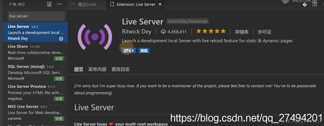
Task: Open the Extensions panel more actions menu
Action: tap(60, 4)
